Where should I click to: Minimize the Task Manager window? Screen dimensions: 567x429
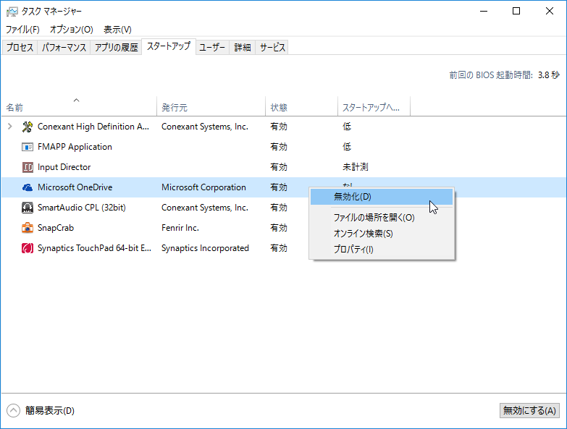click(484, 11)
